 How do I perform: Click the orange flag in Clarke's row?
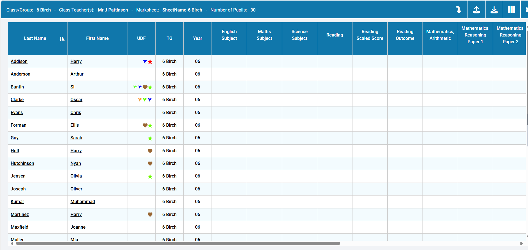(140, 100)
